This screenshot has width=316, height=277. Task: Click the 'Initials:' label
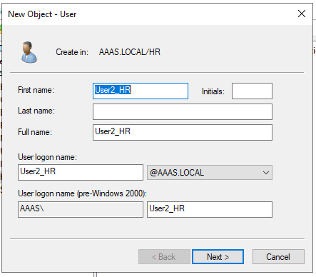click(x=213, y=91)
